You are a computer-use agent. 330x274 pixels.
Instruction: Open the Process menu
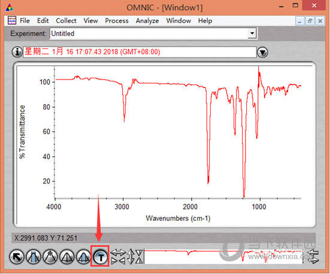pos(117,20)
